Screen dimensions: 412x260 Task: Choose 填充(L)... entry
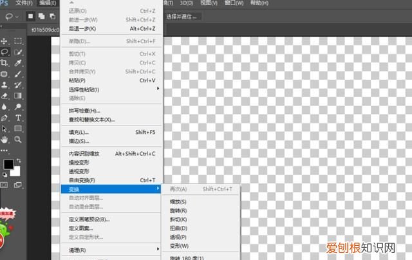point(111,132)
